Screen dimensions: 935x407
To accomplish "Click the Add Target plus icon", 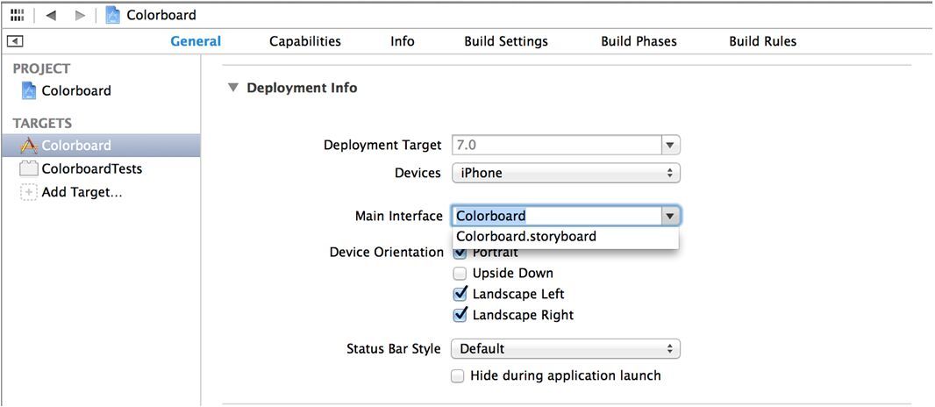I will point(29,192).
